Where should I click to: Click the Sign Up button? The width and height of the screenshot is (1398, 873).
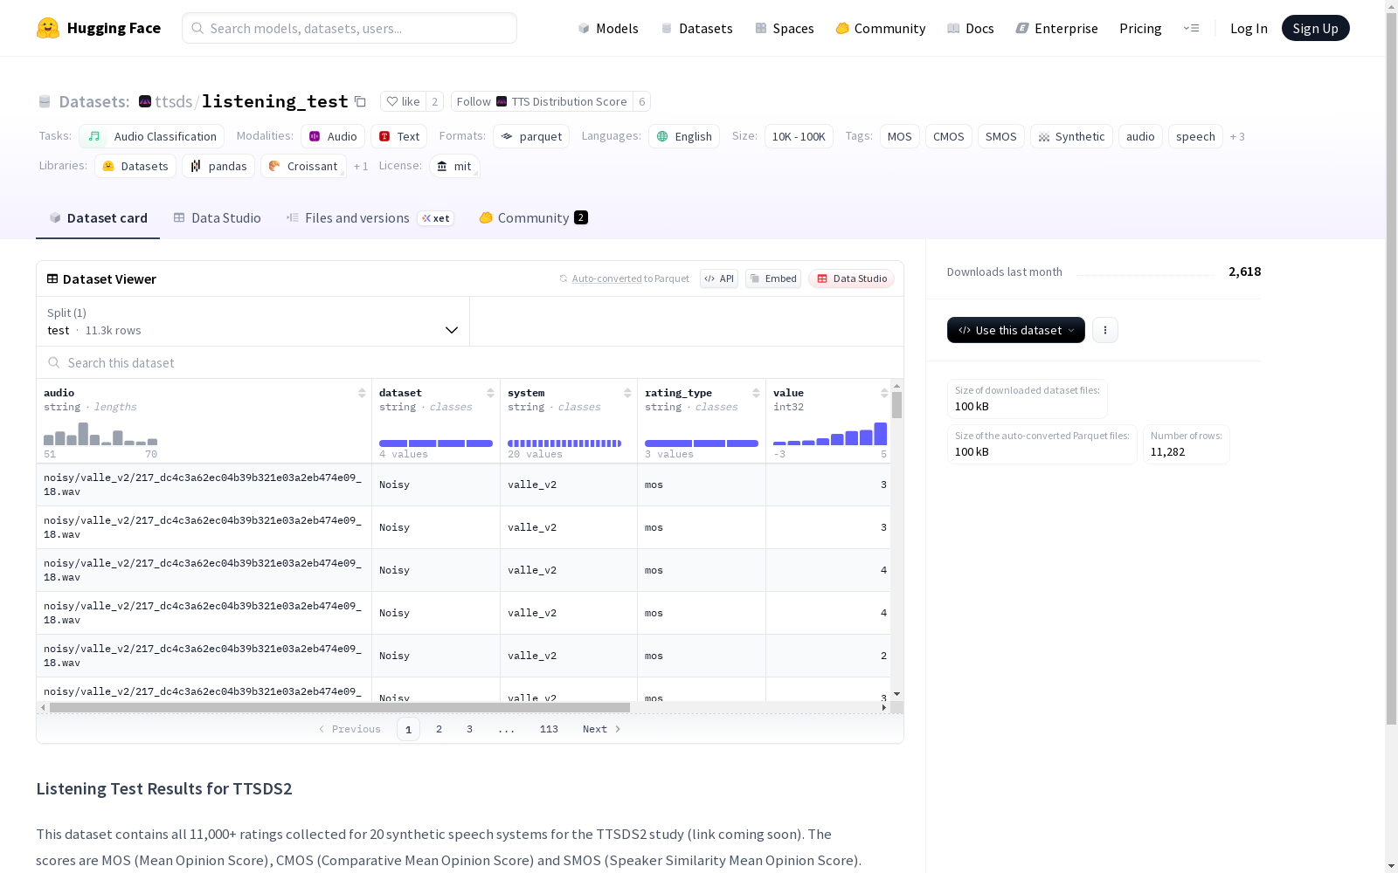pyautogui.click(x=1315, y=28)
